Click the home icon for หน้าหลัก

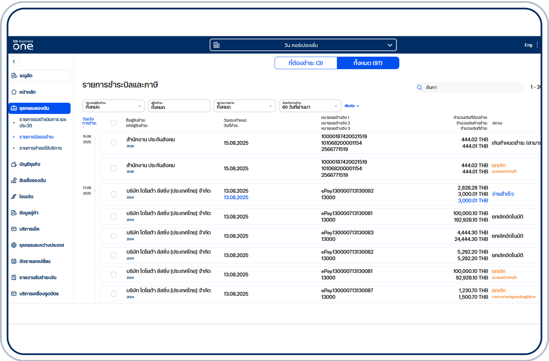(x=14, y=92)
